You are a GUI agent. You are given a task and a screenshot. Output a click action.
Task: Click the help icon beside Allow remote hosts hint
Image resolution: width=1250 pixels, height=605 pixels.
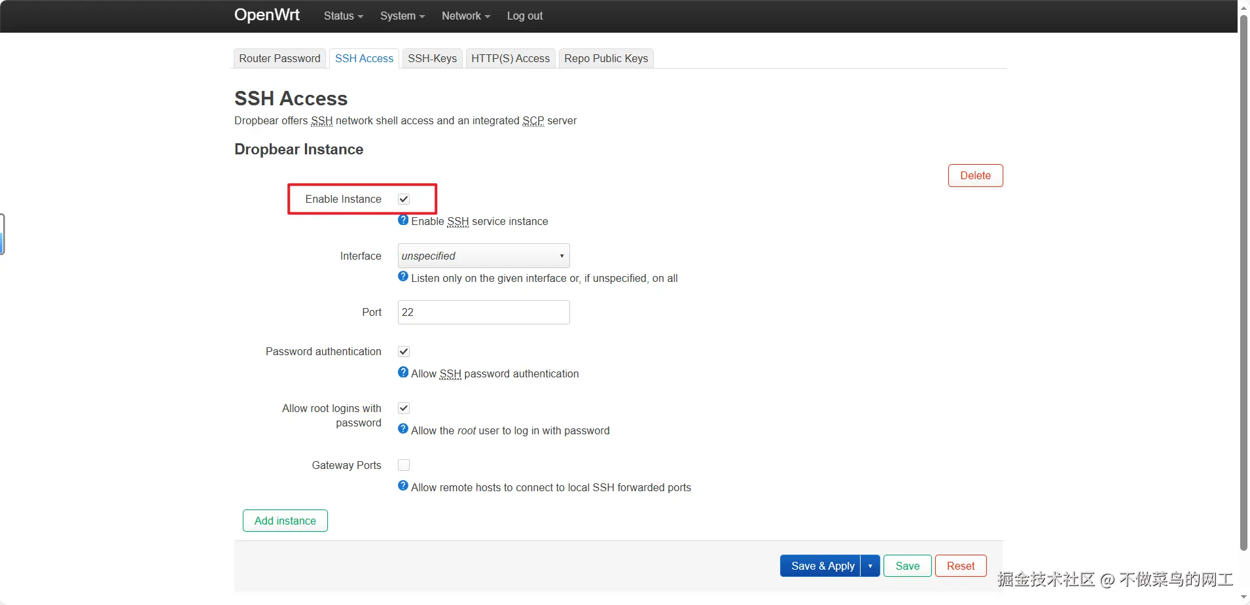click(403, 486)
